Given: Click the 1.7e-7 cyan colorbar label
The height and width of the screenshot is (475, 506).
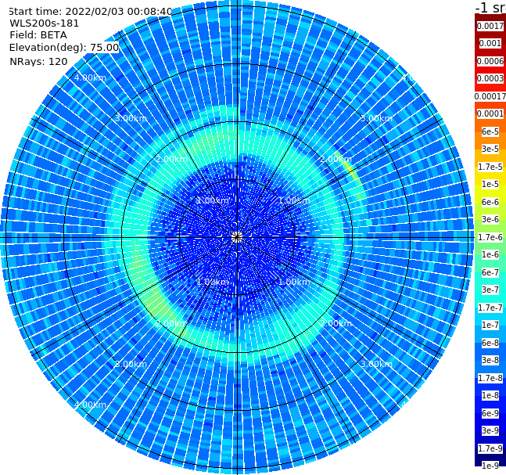Looking at the screenshot, I should 490,308.
